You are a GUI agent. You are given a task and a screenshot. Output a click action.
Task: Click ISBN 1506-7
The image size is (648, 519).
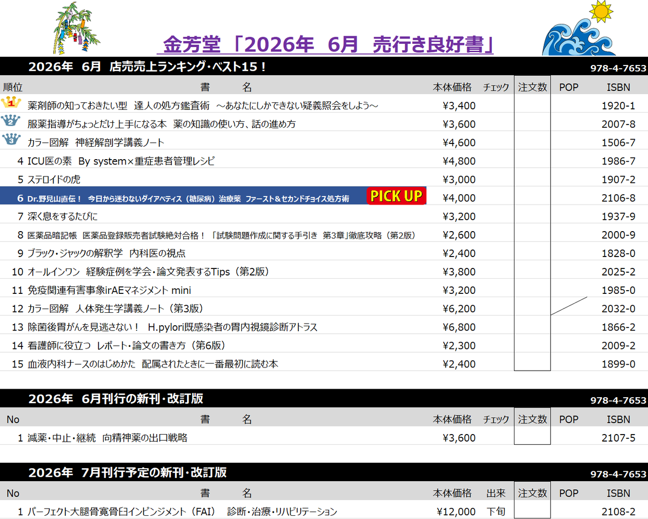618,142
